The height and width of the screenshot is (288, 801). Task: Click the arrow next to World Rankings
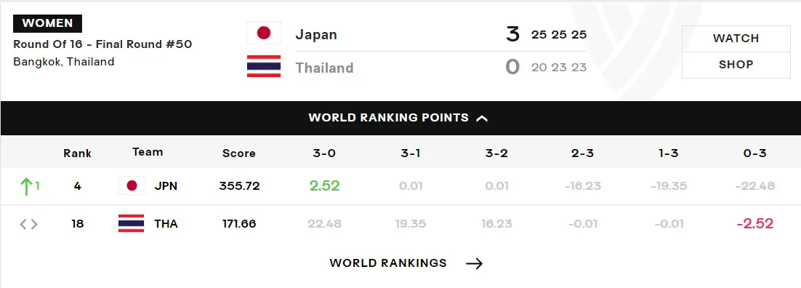pos(474,263)
